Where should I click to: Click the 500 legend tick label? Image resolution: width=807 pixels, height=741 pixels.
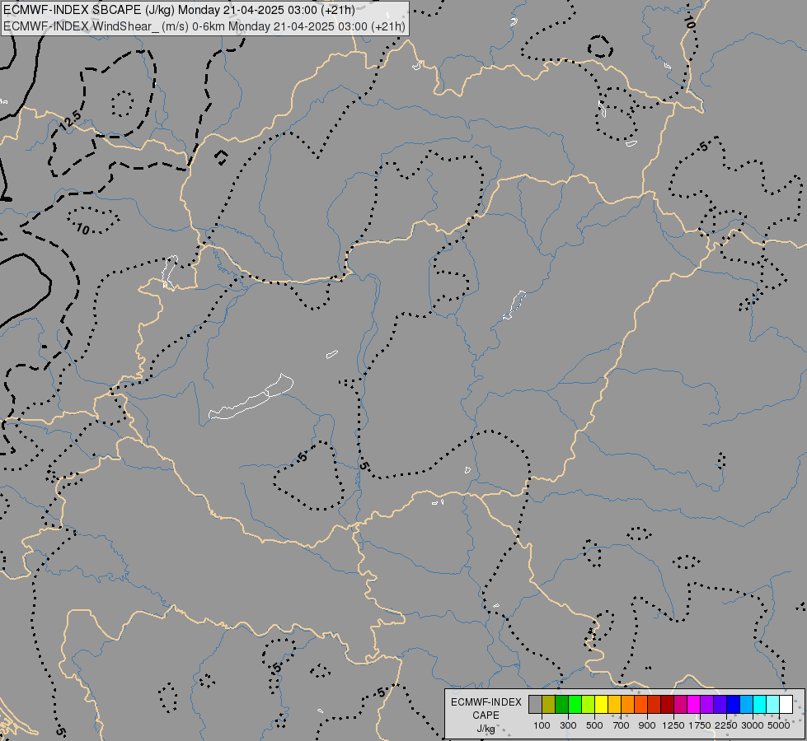pos(594,725)
